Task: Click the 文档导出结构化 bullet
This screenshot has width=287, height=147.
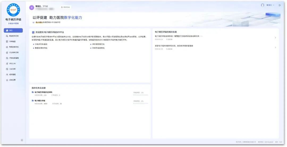Action: coord(98,48)
